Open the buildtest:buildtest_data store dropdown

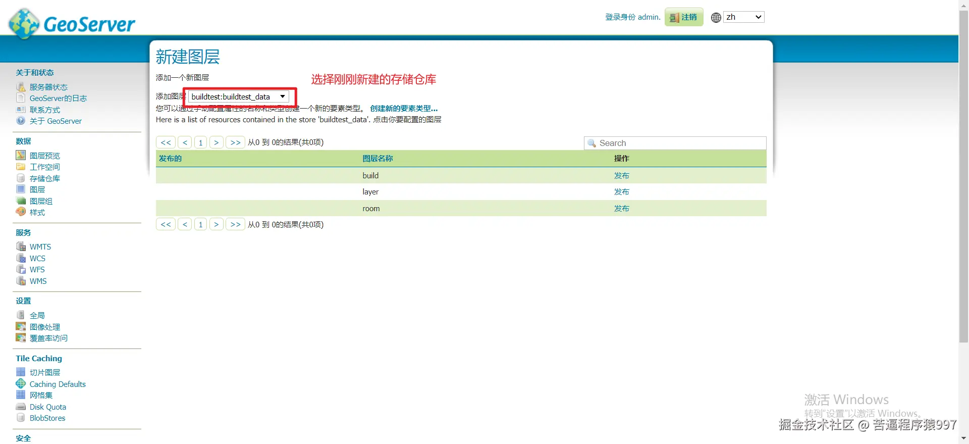tap(239, 96)
